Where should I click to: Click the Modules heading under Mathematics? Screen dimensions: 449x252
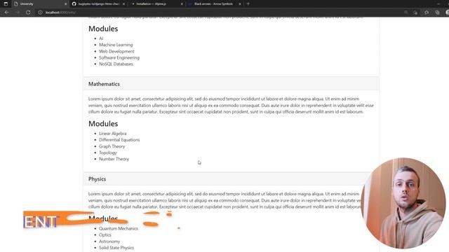(x=103, y=124)
